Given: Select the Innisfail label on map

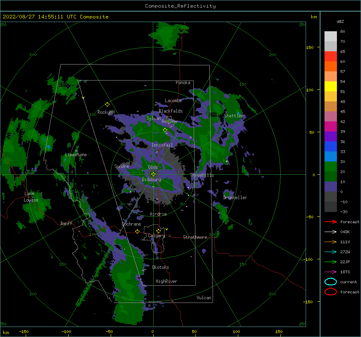Looking at the screenshot, I should point(162,145).
